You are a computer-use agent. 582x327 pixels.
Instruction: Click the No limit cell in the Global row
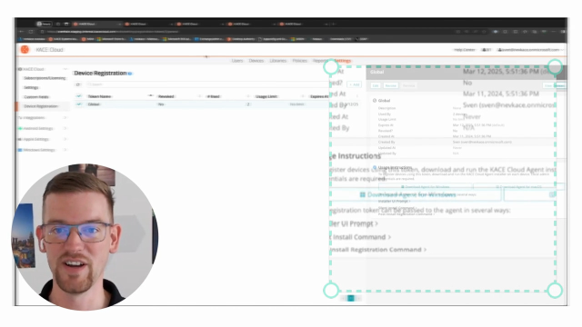(x=297, y=104)
